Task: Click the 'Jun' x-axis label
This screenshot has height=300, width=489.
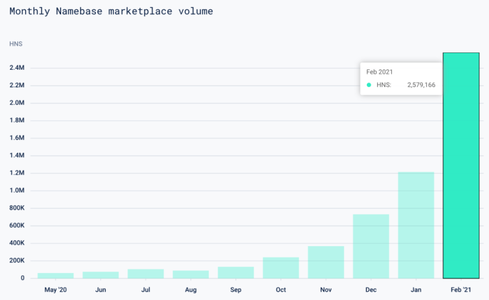Action: pyautogui.click(x=100, y=289)
